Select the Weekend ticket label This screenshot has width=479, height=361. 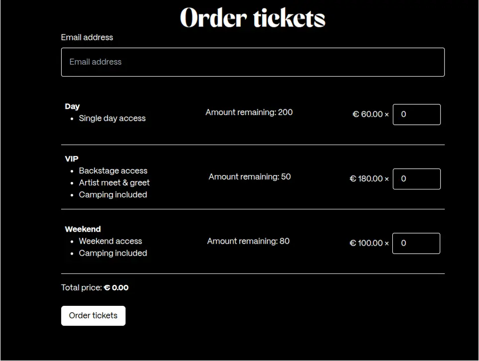pyautogui.click(x=83, y=229)
